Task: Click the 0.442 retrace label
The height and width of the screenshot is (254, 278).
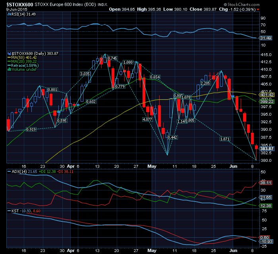Action: pos(172,138)
